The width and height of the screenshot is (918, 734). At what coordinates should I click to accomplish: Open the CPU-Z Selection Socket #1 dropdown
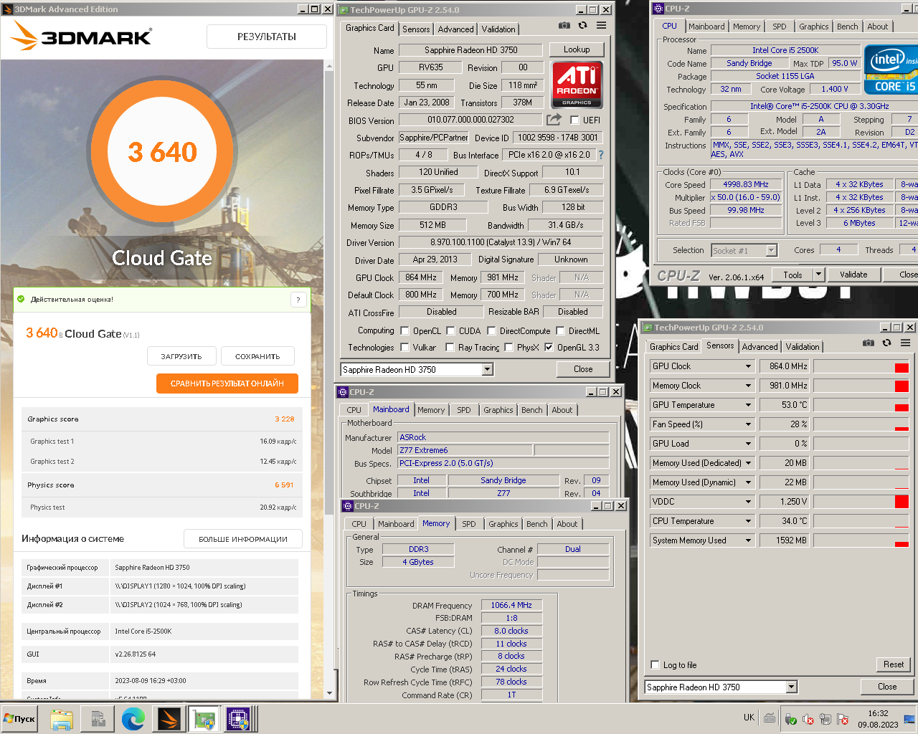click(772, 250)
